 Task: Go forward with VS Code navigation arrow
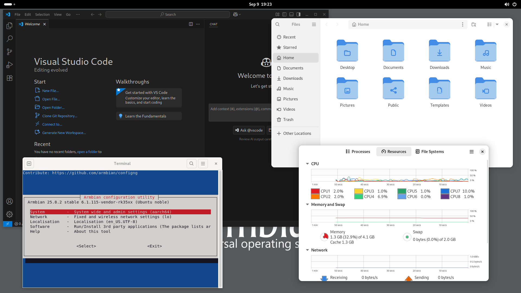[x=100, y=14]
